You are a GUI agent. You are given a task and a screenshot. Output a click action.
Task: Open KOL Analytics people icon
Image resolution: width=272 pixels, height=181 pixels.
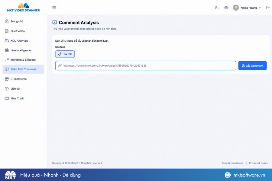click(x=7, y=41)
